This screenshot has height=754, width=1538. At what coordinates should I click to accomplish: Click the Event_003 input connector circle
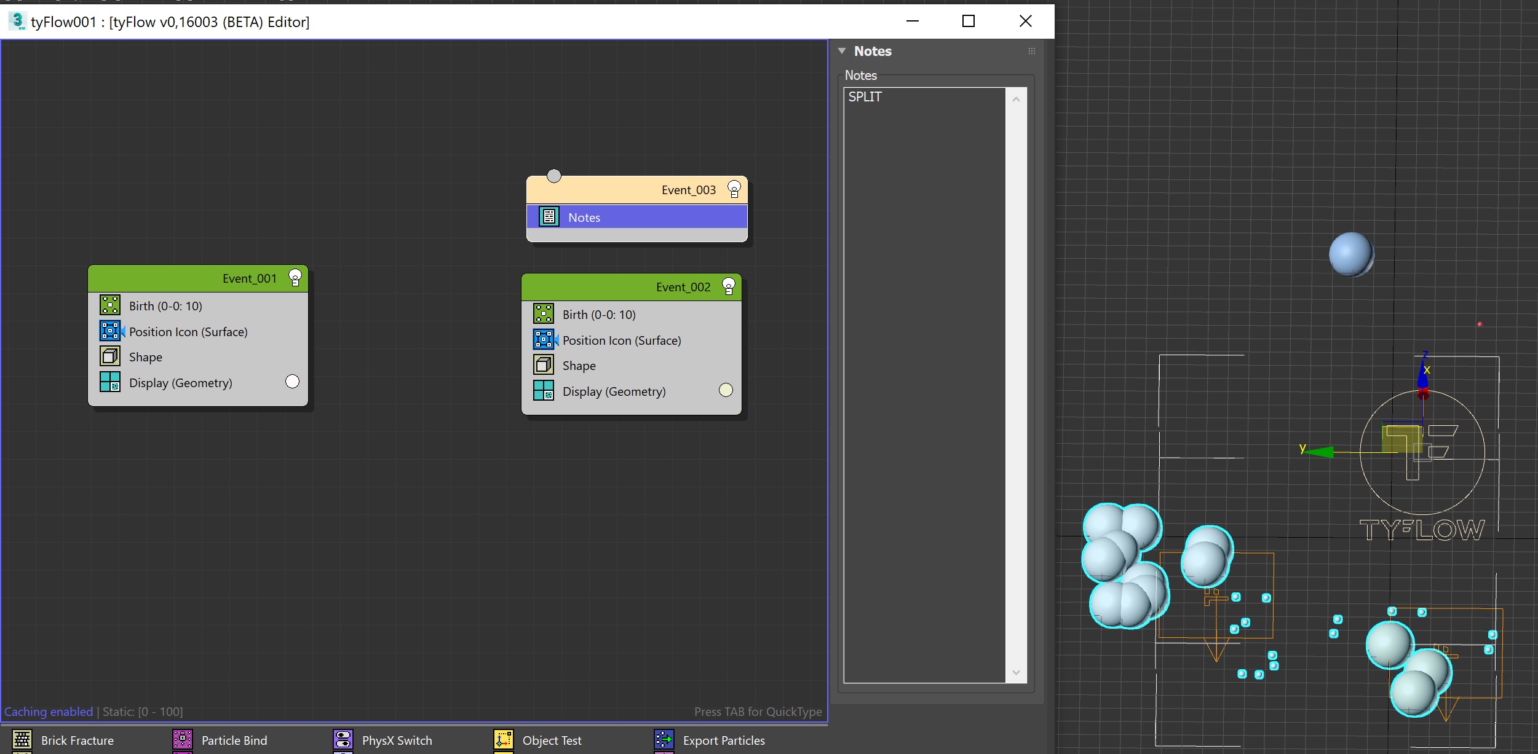(x=554, y=176)
